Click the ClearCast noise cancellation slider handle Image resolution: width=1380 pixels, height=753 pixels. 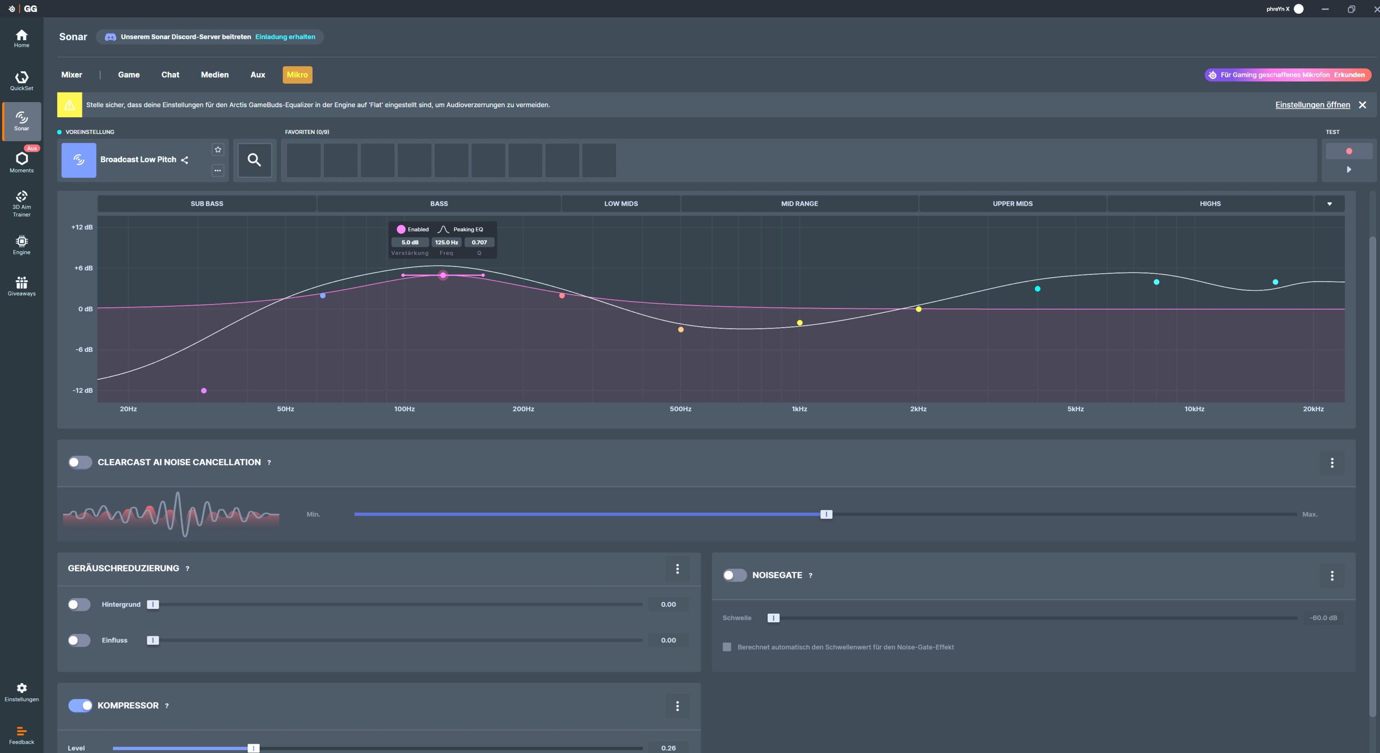tap(826, 514)
